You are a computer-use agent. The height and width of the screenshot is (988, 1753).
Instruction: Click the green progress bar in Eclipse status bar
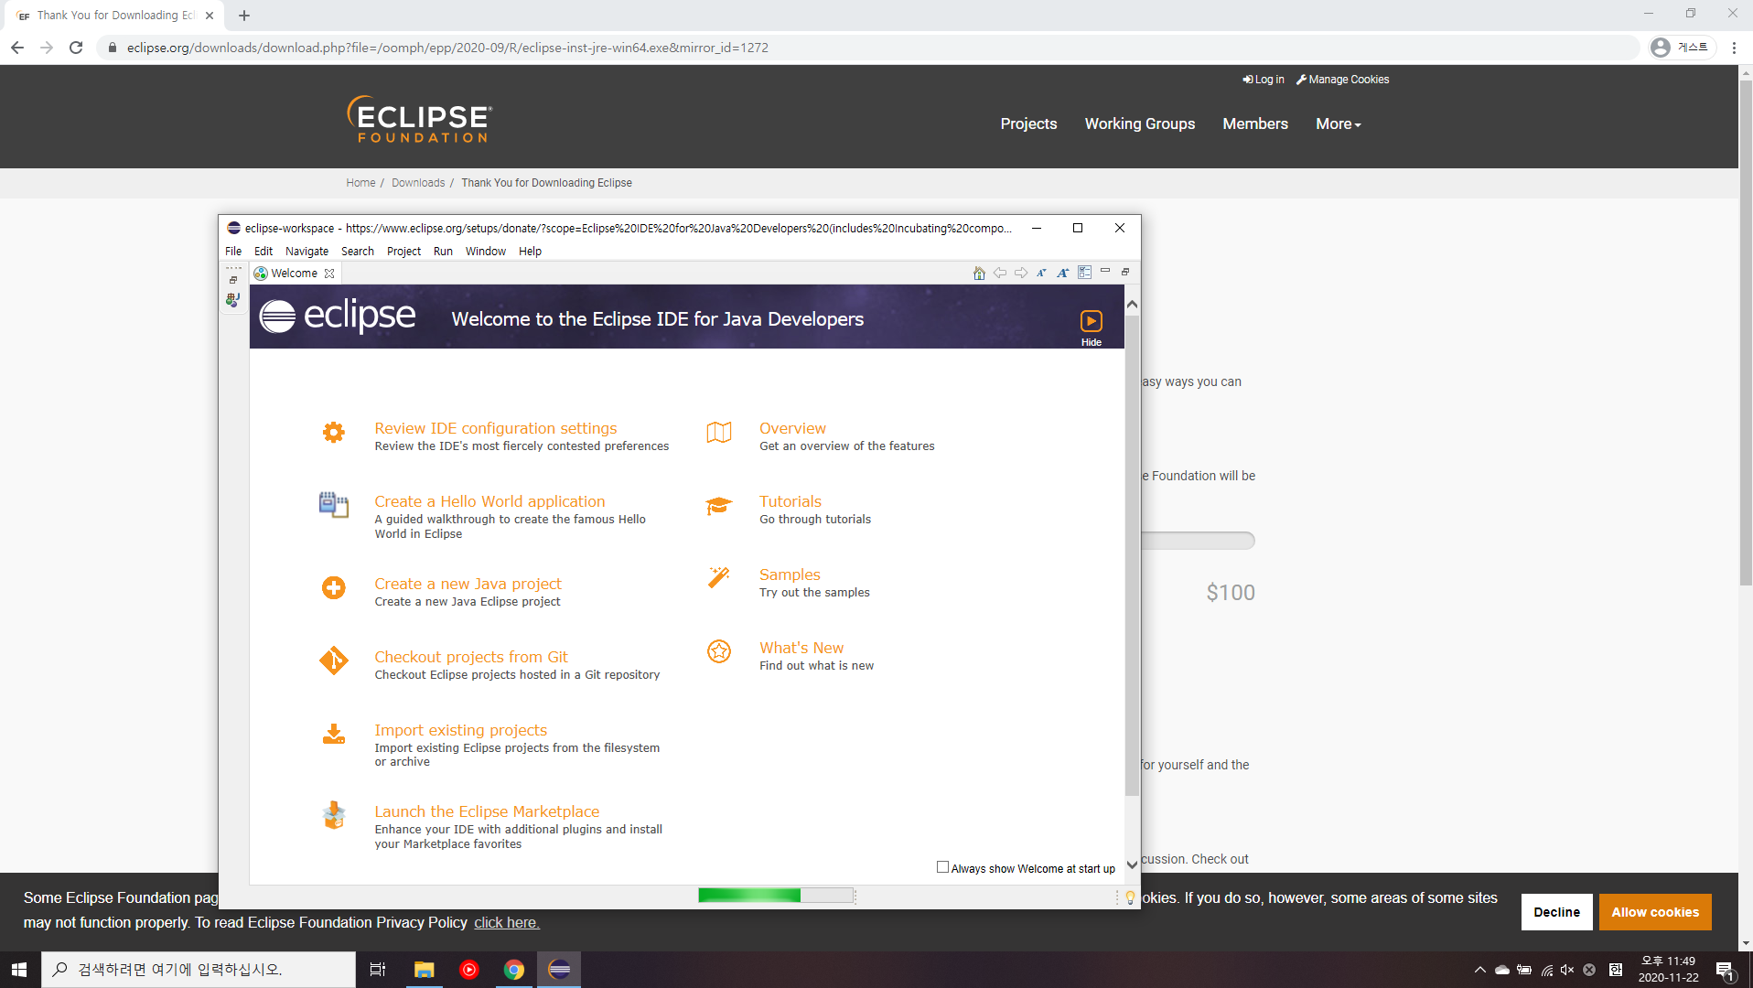[x=776, y=896]
